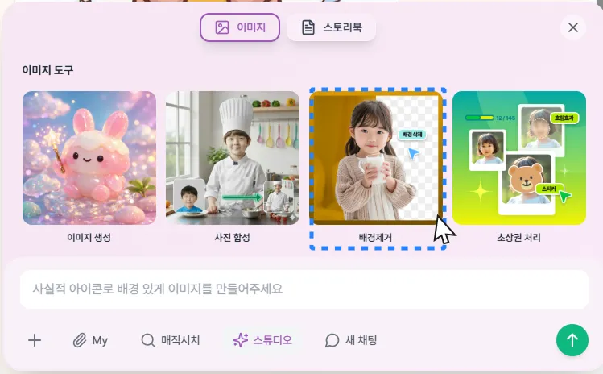This screenshot has width=603, height=374.
Task: Start a 새 채팅 conversation
Action: pyautogui.click(x=351, y=340)
